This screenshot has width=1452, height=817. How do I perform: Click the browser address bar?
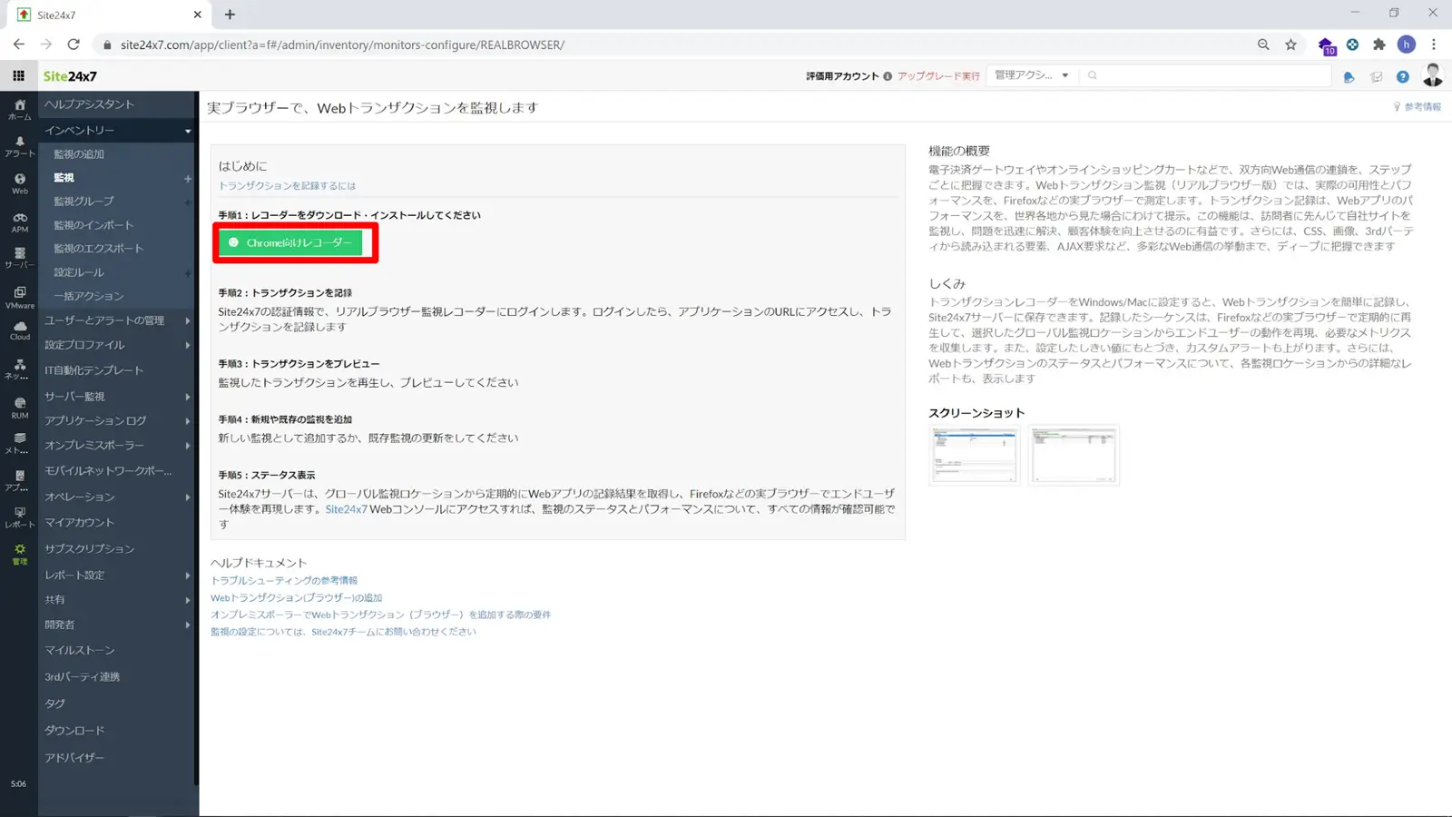click(x=672, y=44)
